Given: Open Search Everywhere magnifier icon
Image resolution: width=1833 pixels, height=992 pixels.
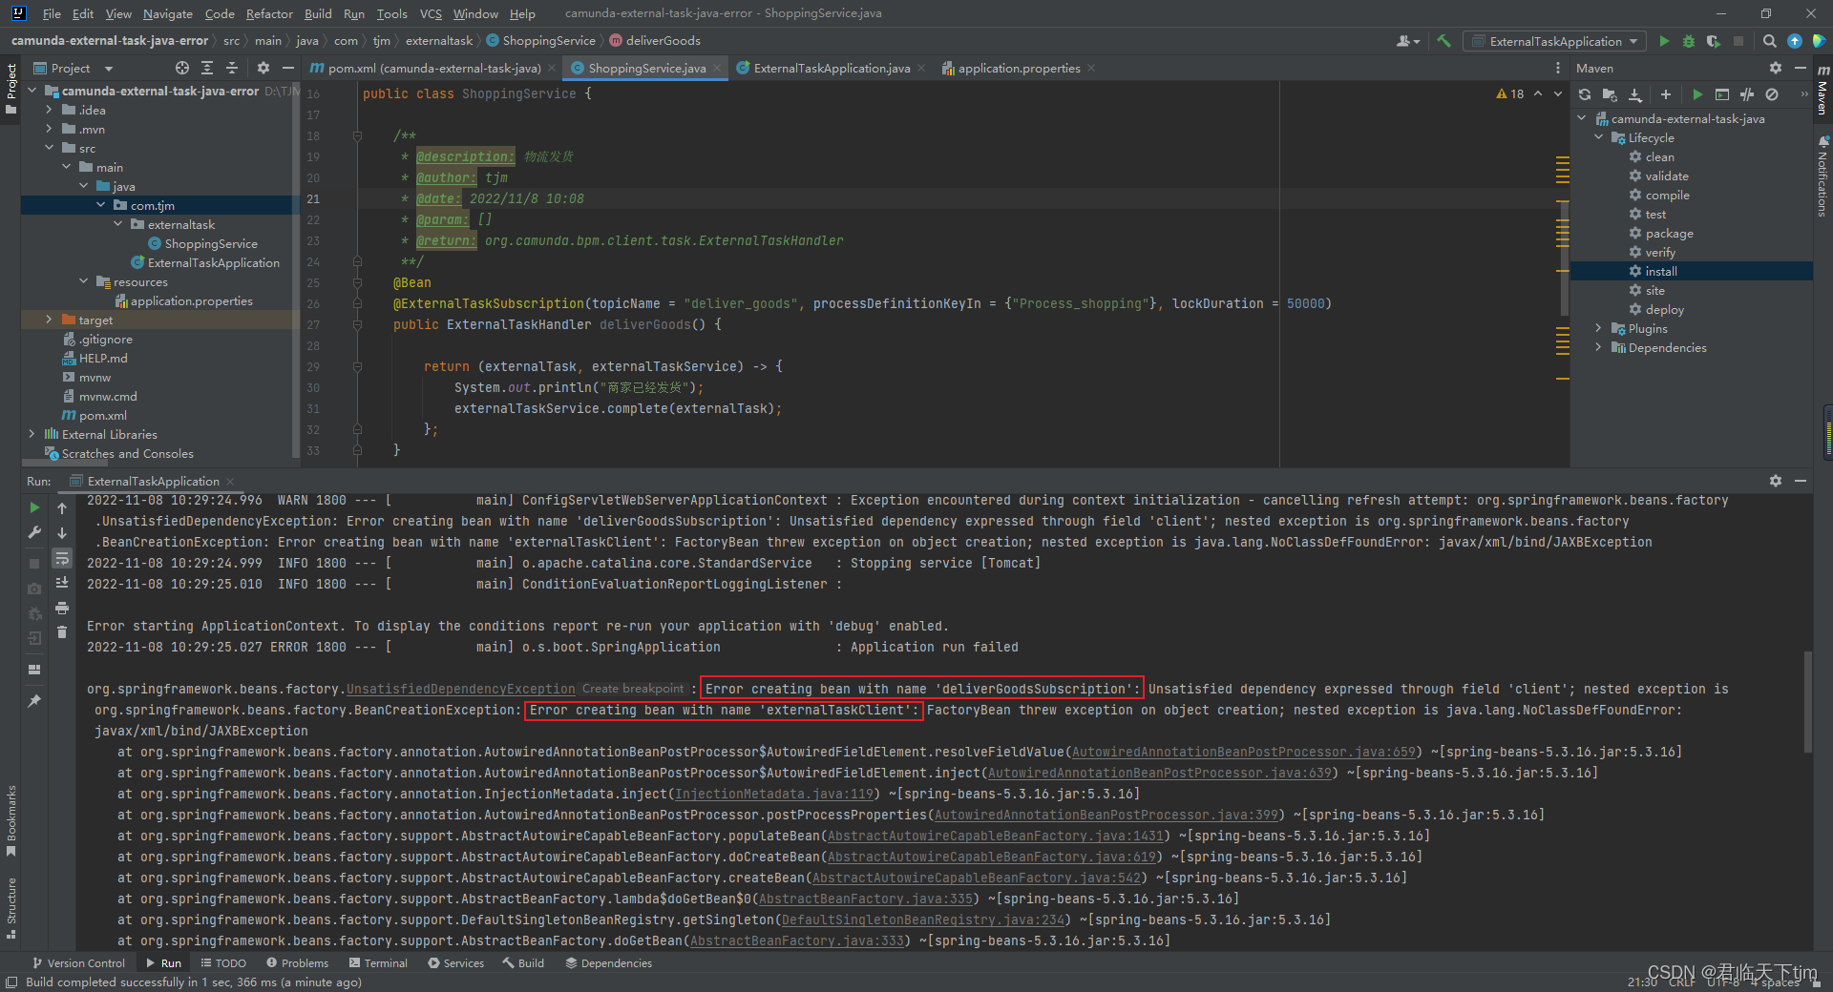Looking at the screenshot, I should click(x=1769, y=41).
